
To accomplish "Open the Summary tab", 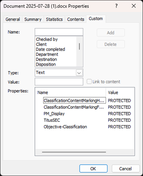I will (x=33, y=19).
